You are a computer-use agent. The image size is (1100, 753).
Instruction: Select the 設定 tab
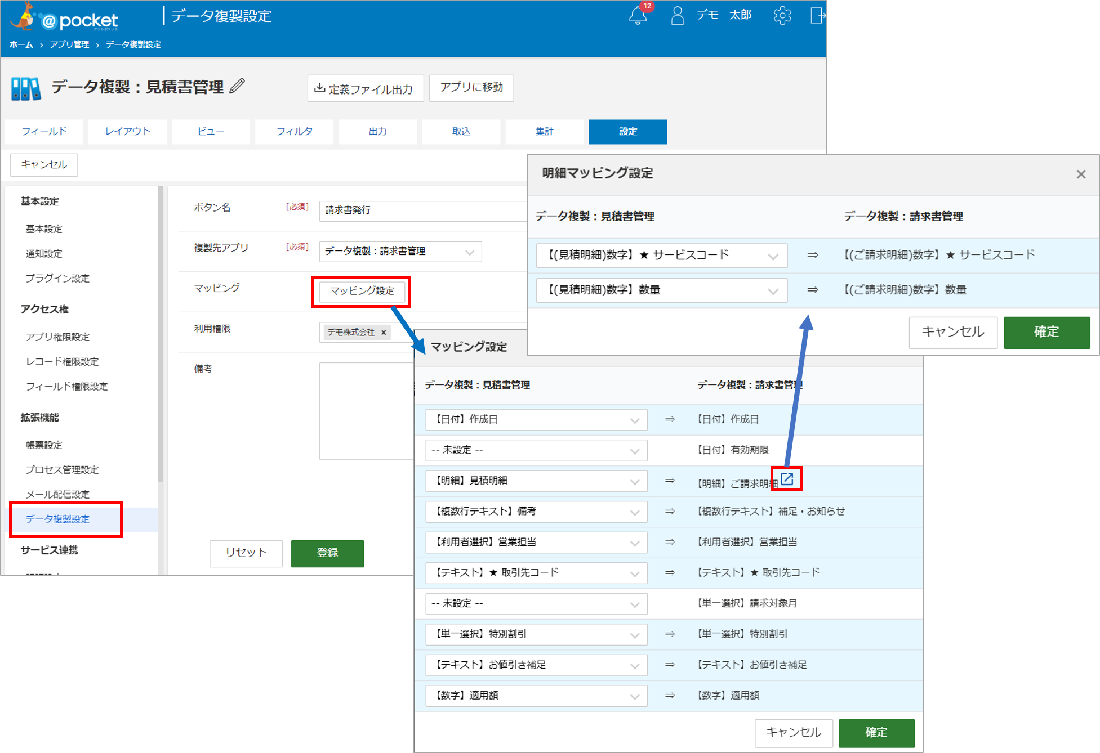pyautogui.click(x=628, y=131)
